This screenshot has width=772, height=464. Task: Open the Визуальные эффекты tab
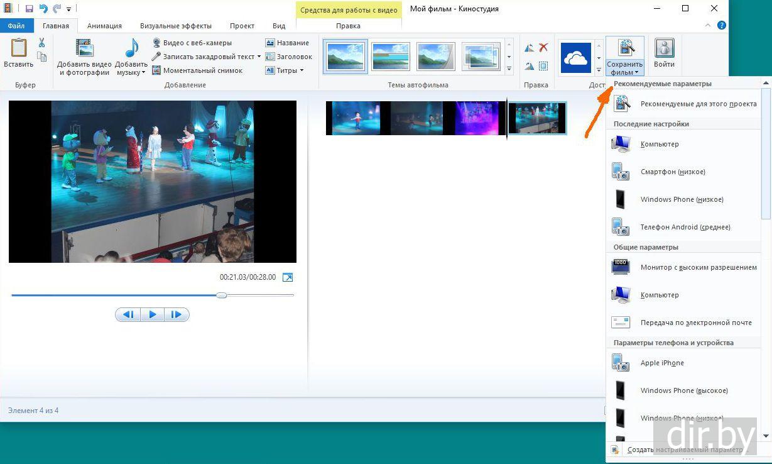[175, 26]
